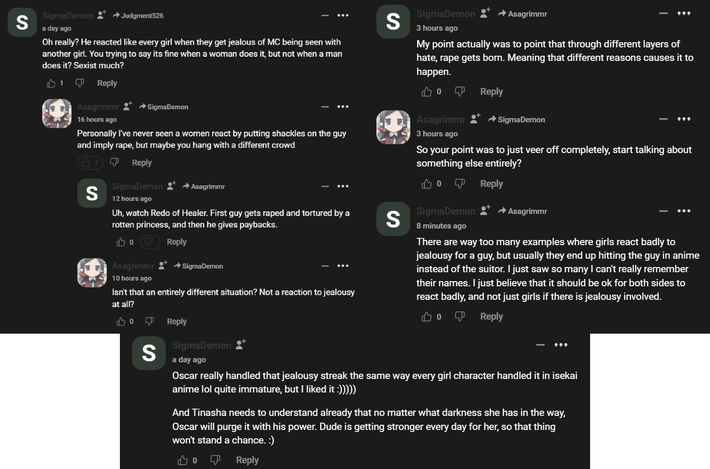Screen dimensions: 710x469
Task: Toggle the like on Asagrimmr's 16-hours-ago comment
Action: 86,162
